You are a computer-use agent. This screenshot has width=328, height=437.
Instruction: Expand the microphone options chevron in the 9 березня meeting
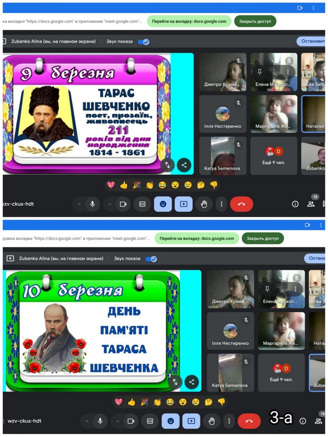(x=80, y=204)
